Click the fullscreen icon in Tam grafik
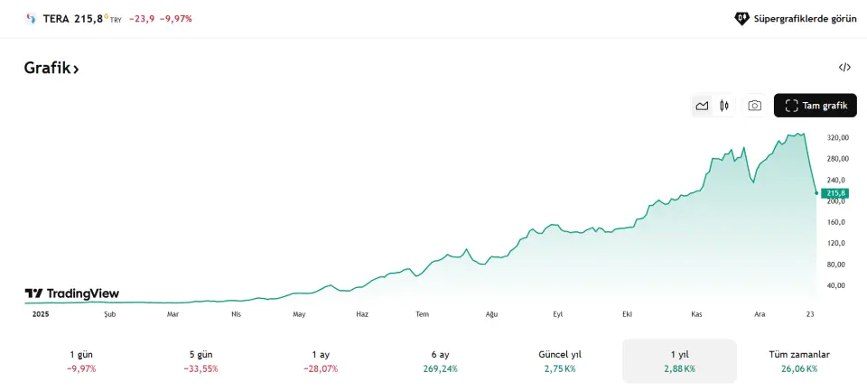 [x=791, y=106]
